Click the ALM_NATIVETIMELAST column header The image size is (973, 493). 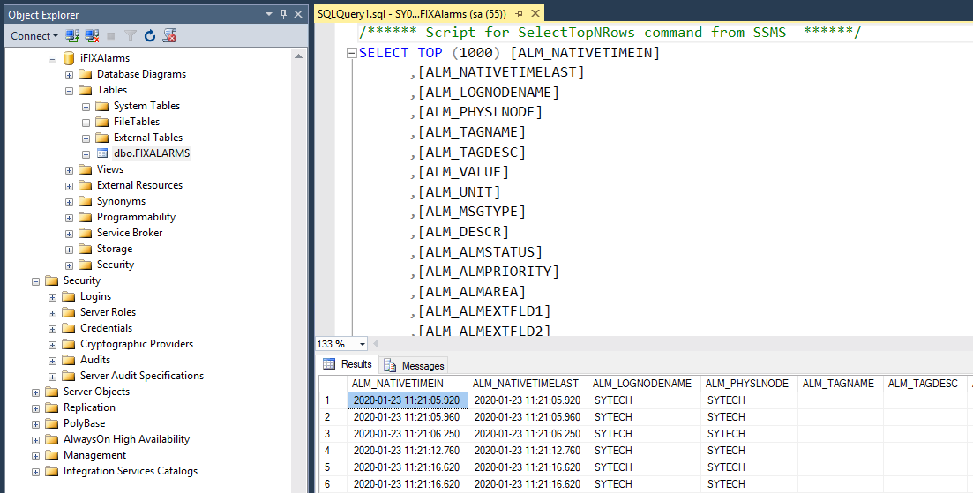(528, 384)
